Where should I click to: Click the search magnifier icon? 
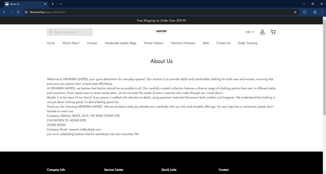click(x=51, y=32)
